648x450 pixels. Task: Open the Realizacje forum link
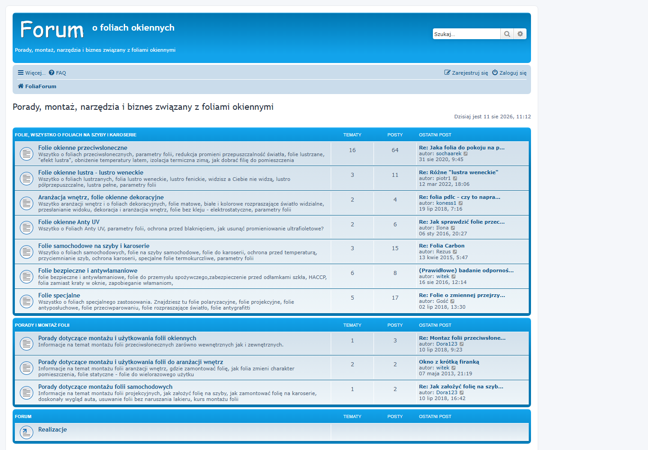coord(53,429)
